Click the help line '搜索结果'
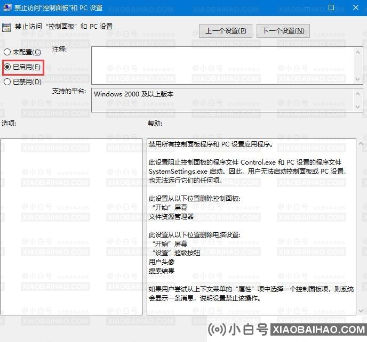367x342 pixels. [x=162, y=271]
